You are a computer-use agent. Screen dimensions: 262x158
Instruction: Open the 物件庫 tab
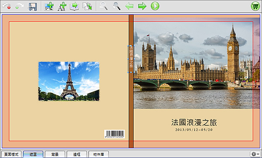click(98, 155)
